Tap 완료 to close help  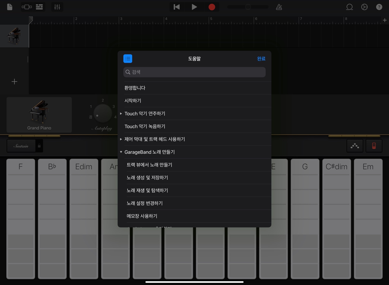click(261, 59)
